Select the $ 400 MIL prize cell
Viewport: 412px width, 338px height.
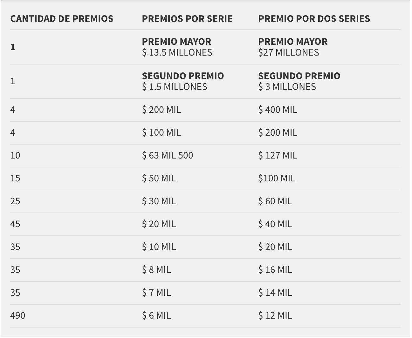point(278,110)
